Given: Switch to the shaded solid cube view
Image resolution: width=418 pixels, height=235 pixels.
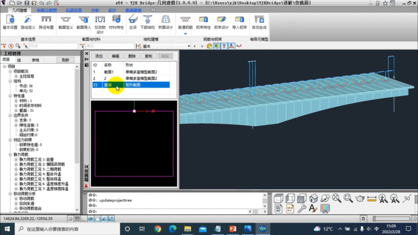Looking at the screenshot, I should pyautogui.click(x=302, y=198).
